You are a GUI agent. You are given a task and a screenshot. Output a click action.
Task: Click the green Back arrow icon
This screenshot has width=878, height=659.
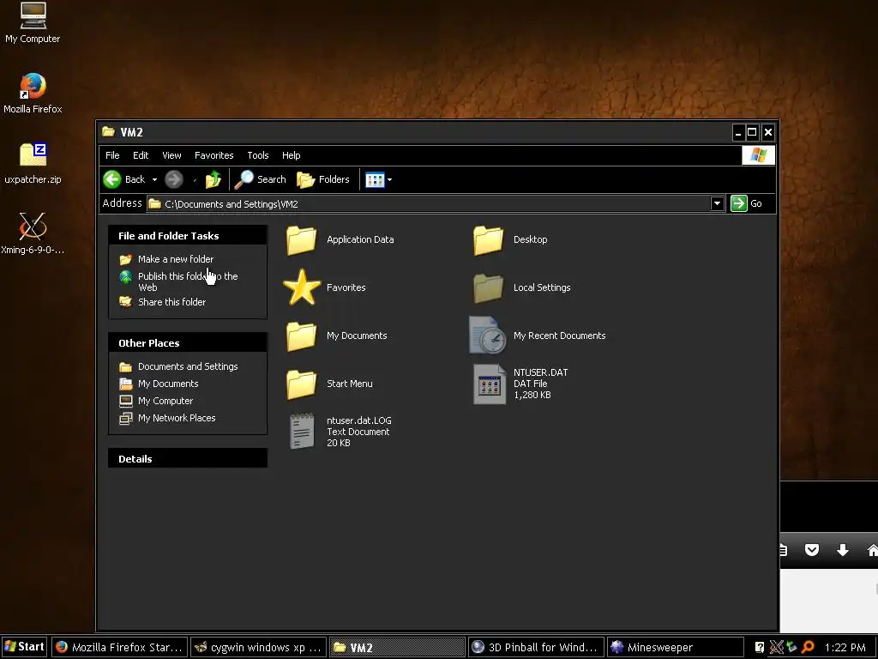pyautogui.click(x=112, y=179)
